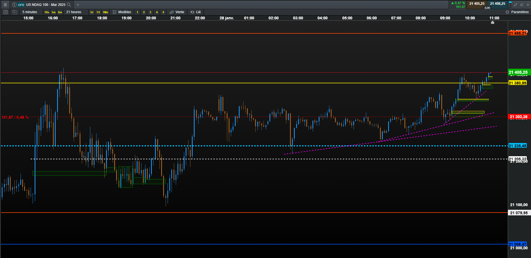Click the instrument search magnifier icon
The image size is (531, 258).
[x=69, y=5]
